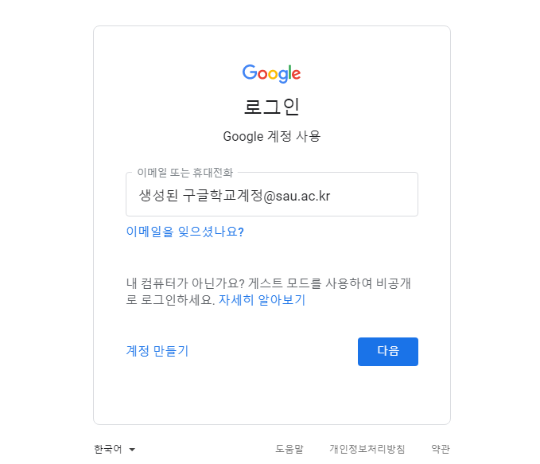Click the 게스트 모드 guest mode description text
The image size is (540, 464).
[268, 291]
